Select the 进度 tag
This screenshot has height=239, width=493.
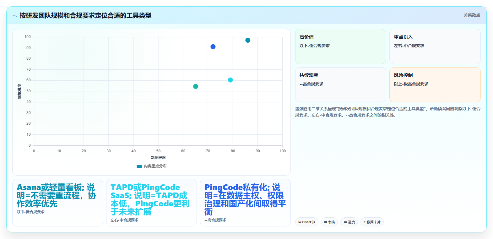(x=349, y=222)
